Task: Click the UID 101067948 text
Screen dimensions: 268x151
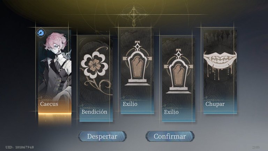Action: point(20,147)
